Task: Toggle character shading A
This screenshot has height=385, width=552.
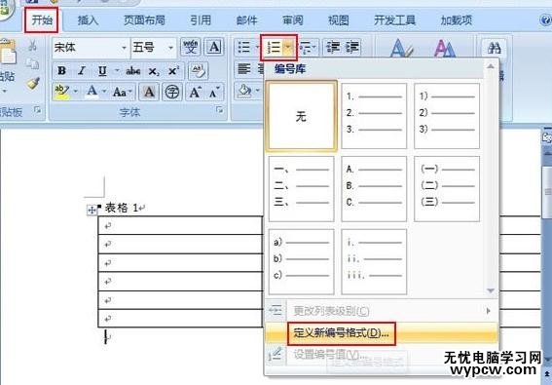Action: 149,92
